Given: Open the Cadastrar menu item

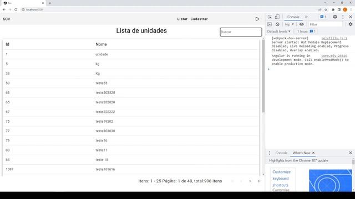Looking at the screenshot, I should 199,19.
